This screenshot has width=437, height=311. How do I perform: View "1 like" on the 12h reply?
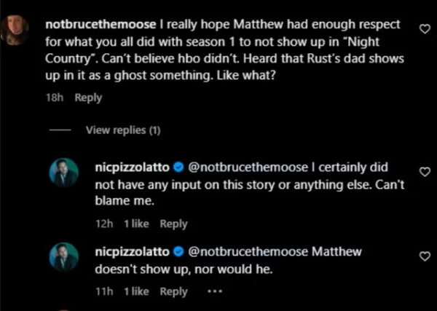coord(137,224)
